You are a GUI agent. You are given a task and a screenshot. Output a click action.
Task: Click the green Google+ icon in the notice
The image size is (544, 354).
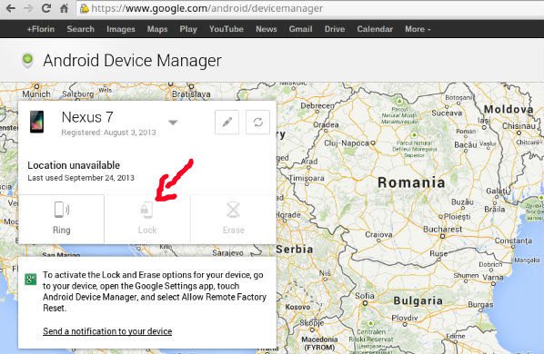[x=31, y=279]
